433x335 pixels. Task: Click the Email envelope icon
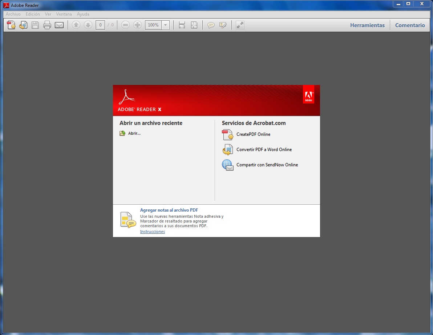coord(59,25)
